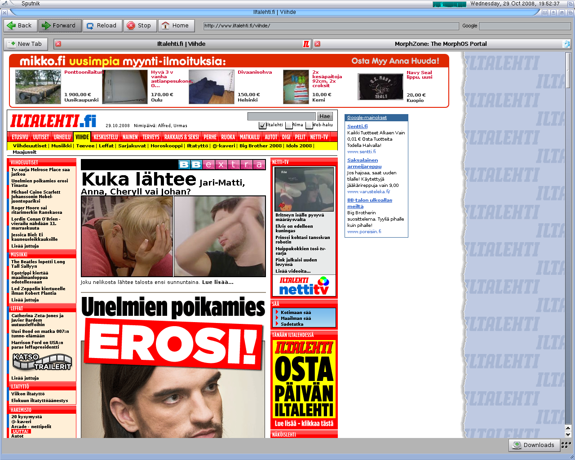575x460 pixels.
Task: Click the Iltalehti favicon in the active tab
Action: [306, 44]
